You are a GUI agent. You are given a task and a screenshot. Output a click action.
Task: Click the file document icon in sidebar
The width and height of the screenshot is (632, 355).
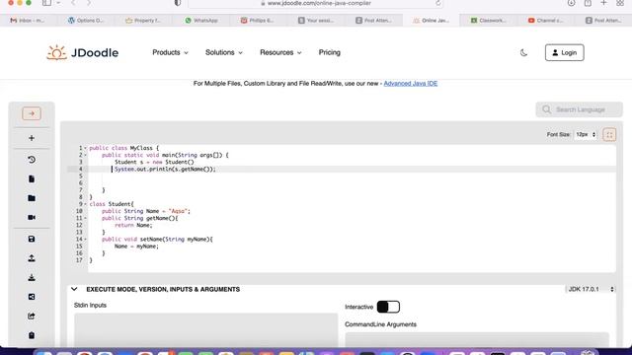32,178
